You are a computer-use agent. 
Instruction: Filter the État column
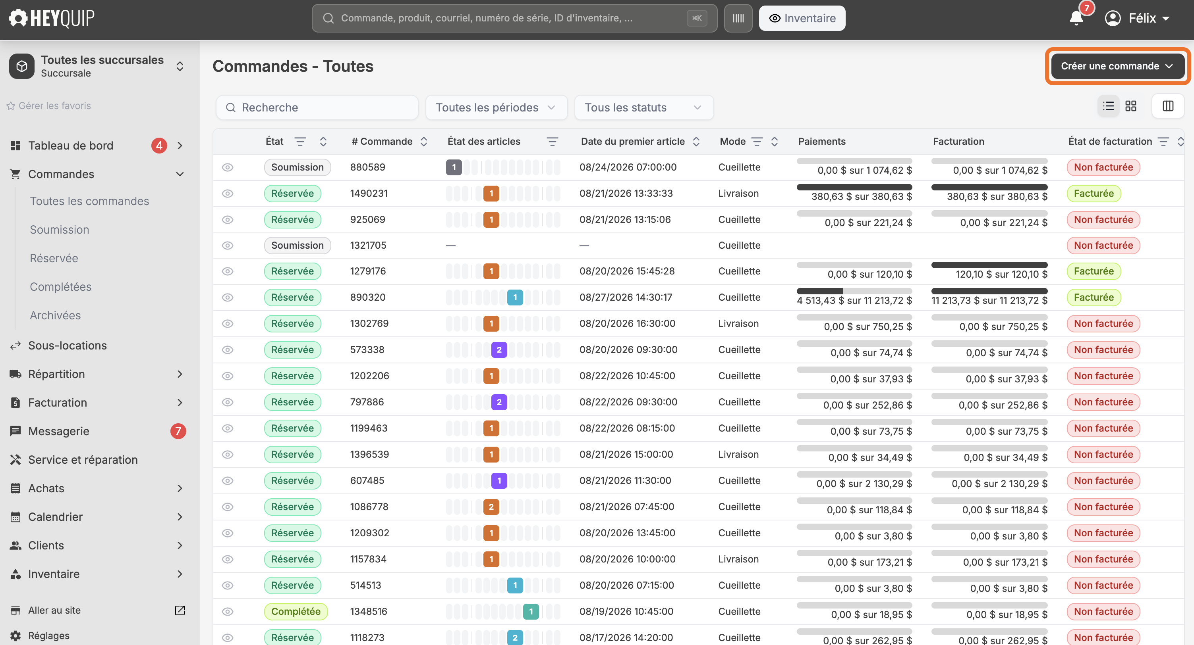click(300, 142)
